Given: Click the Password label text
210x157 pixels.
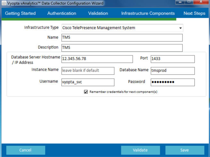Looking at the screenshot, I should coord(137,81).
